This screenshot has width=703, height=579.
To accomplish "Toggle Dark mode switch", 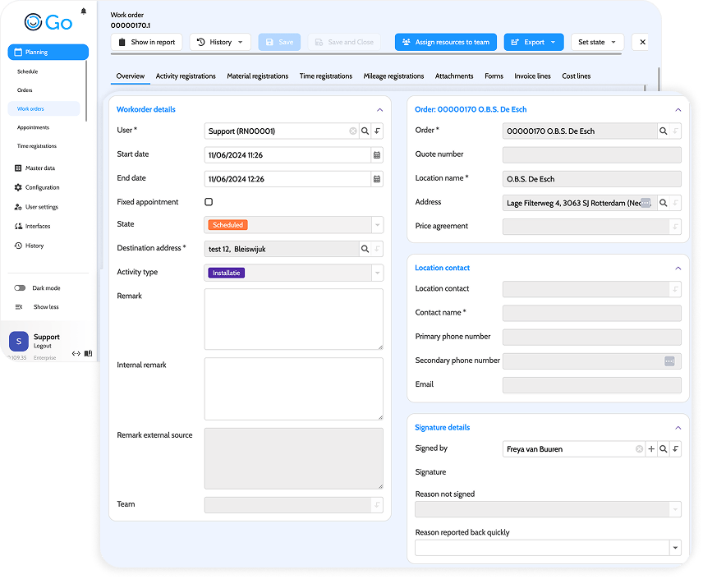I will 20,288.
